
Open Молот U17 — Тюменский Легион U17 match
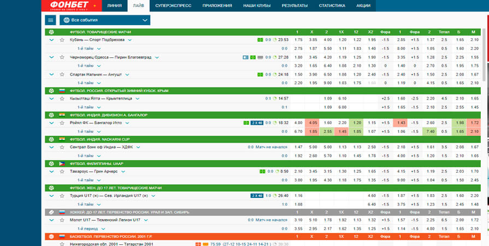105,220
